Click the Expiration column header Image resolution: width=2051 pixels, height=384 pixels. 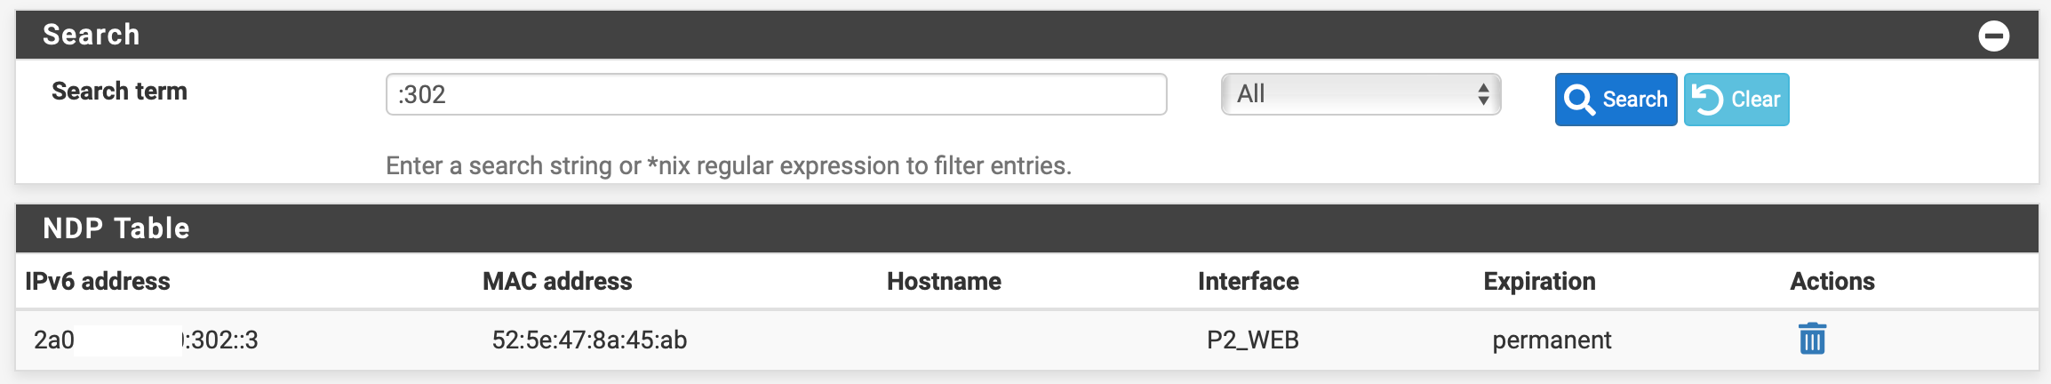coord(1539,282)
